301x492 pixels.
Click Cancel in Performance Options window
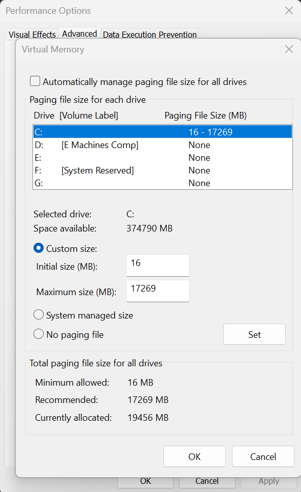[x=207, y=482]
